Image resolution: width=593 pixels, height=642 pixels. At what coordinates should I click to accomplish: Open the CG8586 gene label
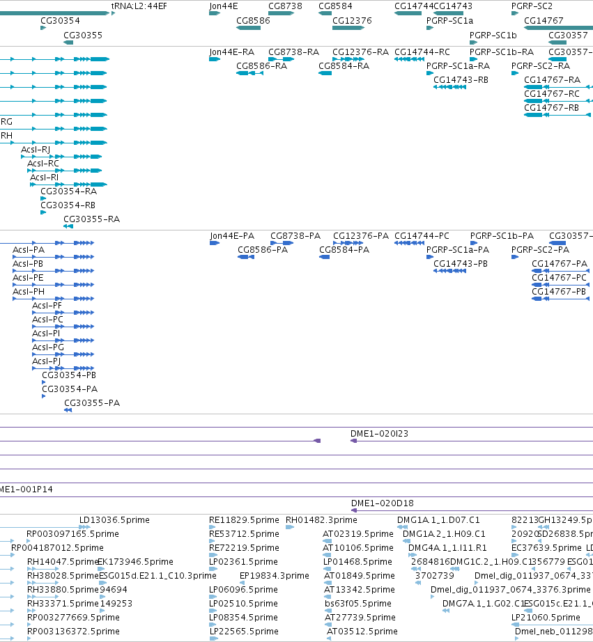(253, 20)
